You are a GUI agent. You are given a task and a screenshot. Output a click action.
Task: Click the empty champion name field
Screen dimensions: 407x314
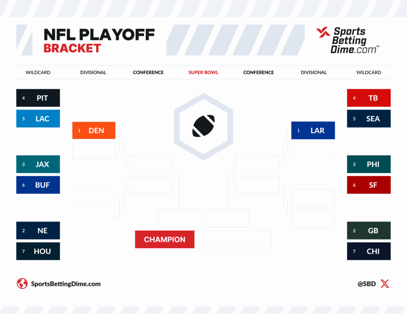pos(233,239)
